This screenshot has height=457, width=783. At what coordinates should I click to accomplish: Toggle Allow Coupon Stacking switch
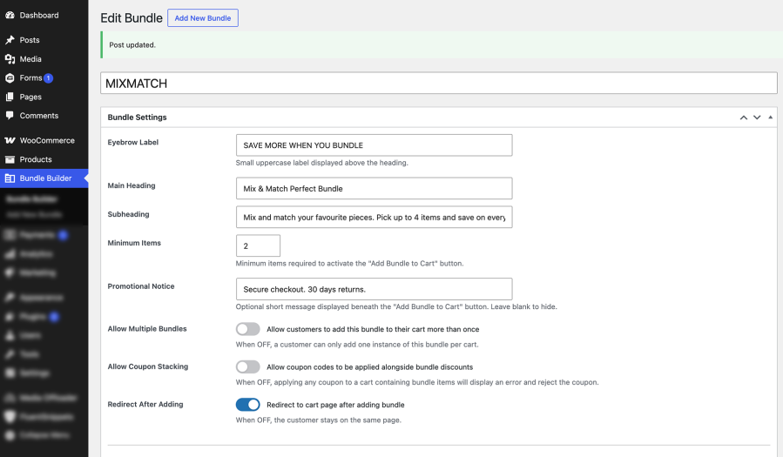[248, 367]
